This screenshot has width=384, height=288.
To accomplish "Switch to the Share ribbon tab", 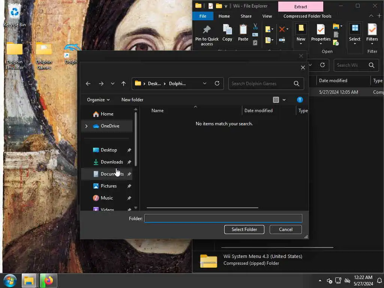I will (x=246, y=16).
